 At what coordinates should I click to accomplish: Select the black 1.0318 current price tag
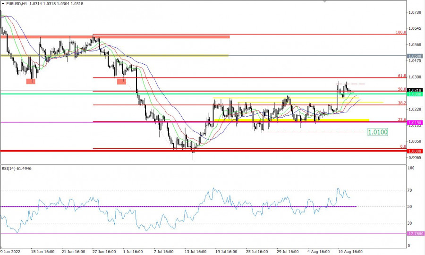coord(414,90)
